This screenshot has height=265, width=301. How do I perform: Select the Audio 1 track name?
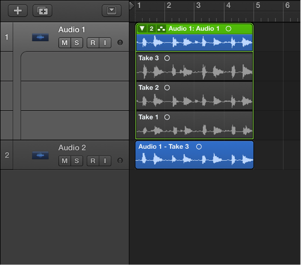point(72,30)
